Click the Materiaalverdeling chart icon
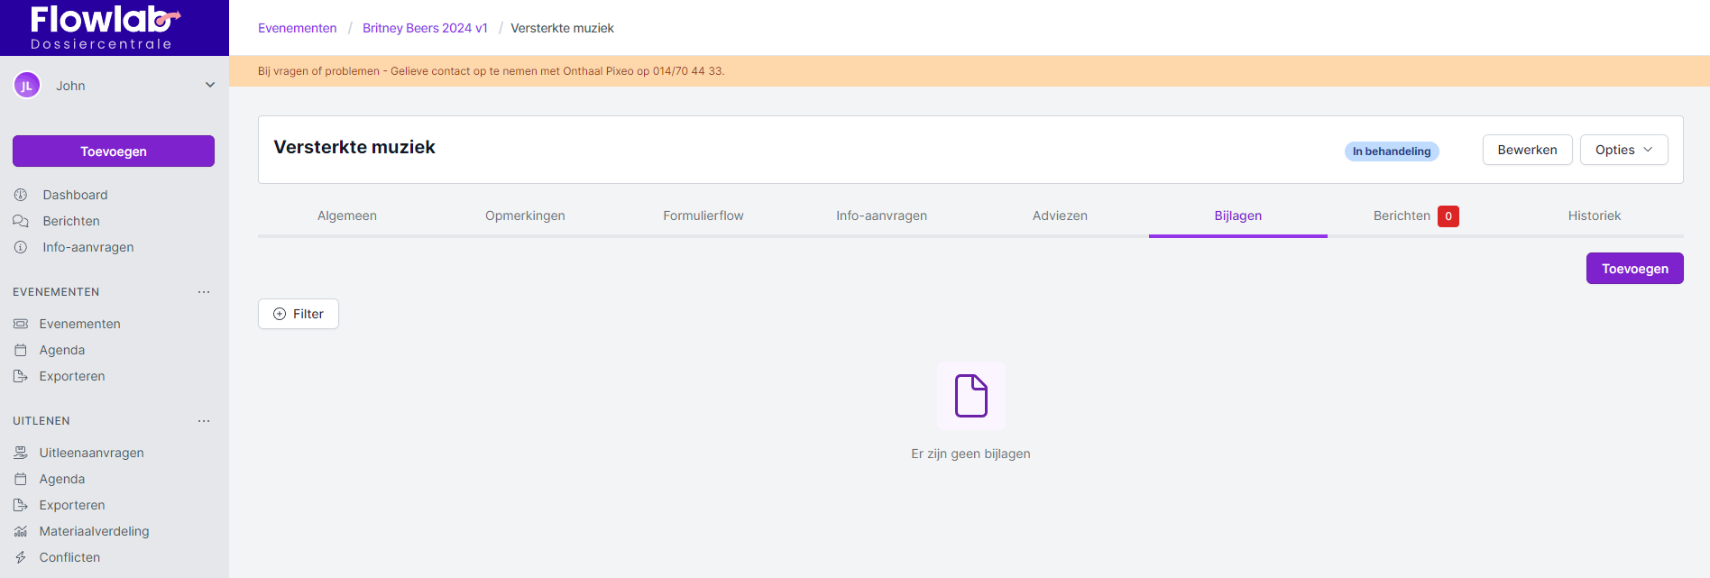Viewport: 1710px width, 578px height. pos(21,531)
